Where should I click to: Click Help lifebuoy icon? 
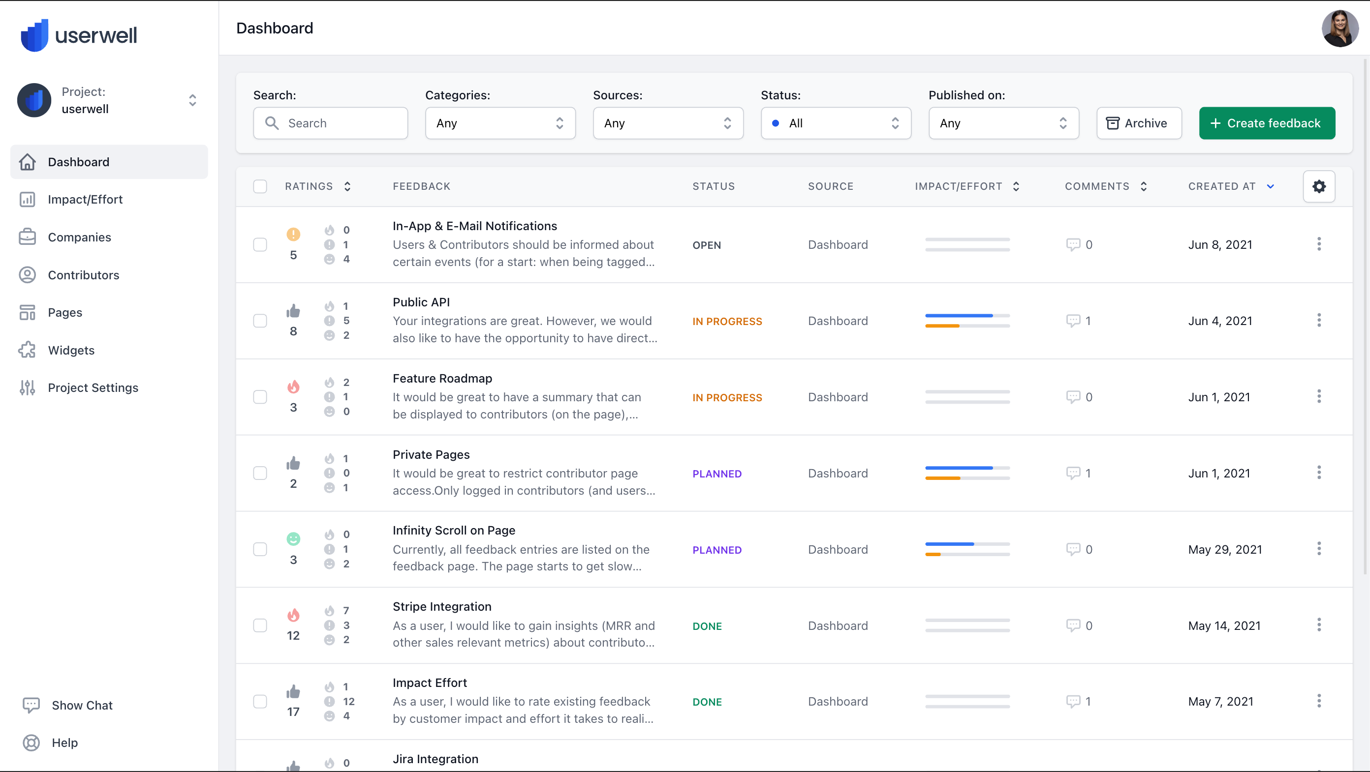click(31, 742)
